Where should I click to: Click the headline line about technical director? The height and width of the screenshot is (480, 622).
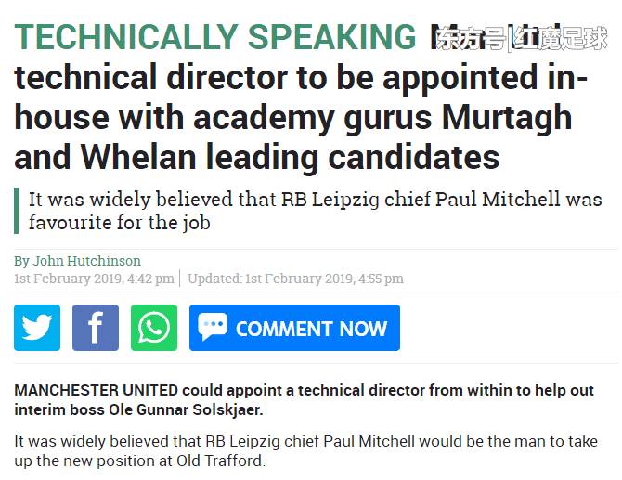(301, 79)
